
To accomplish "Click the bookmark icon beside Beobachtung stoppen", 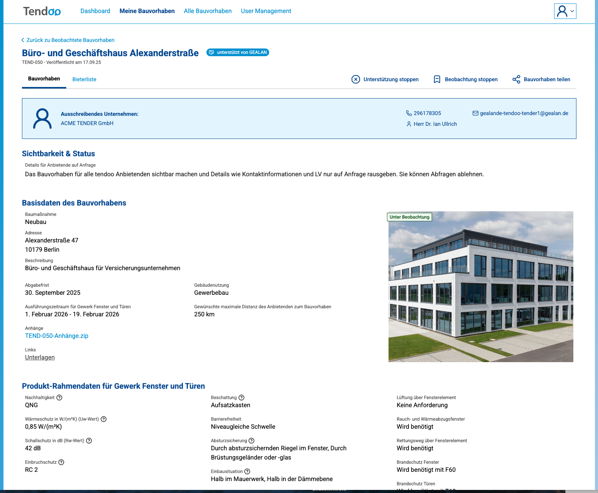I will click(x=437, y=79).
